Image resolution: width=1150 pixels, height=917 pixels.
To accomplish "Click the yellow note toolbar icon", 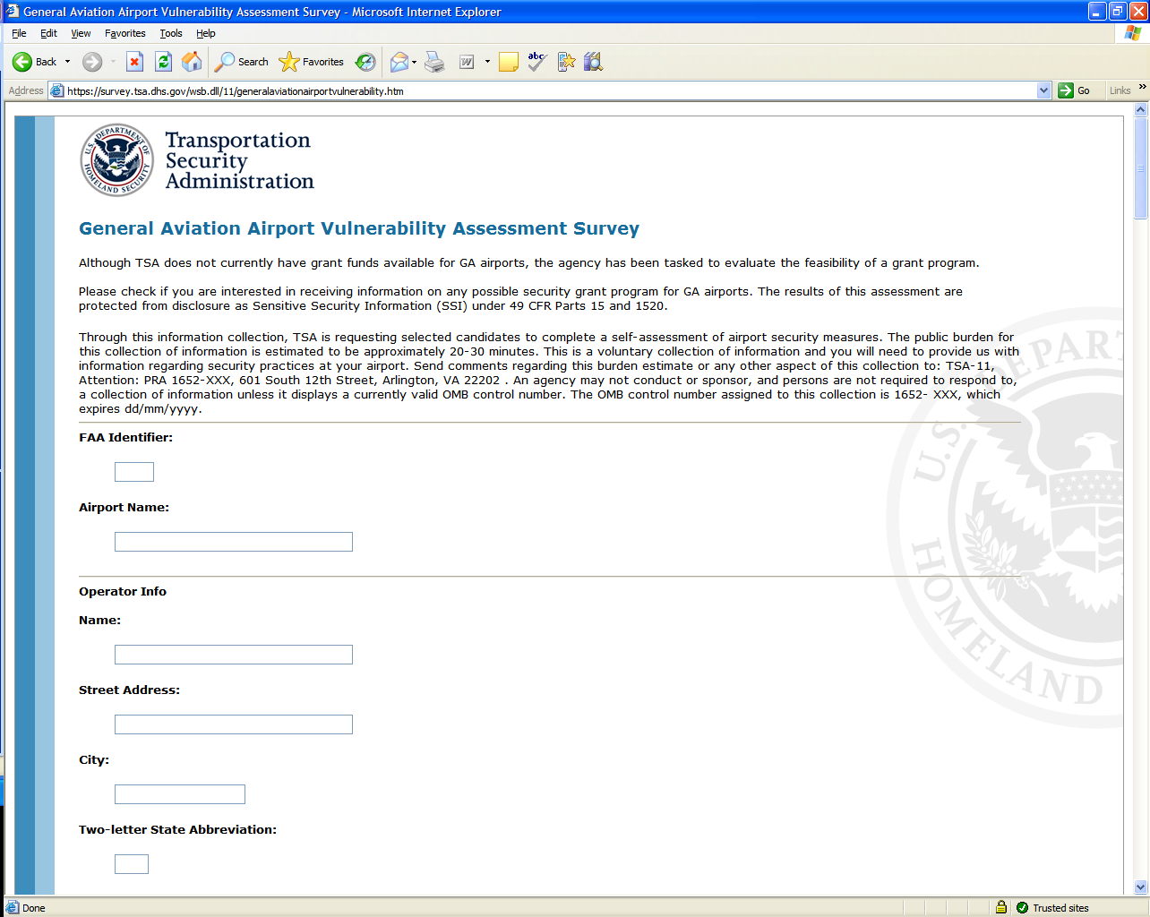I will [x=509, y=62].
